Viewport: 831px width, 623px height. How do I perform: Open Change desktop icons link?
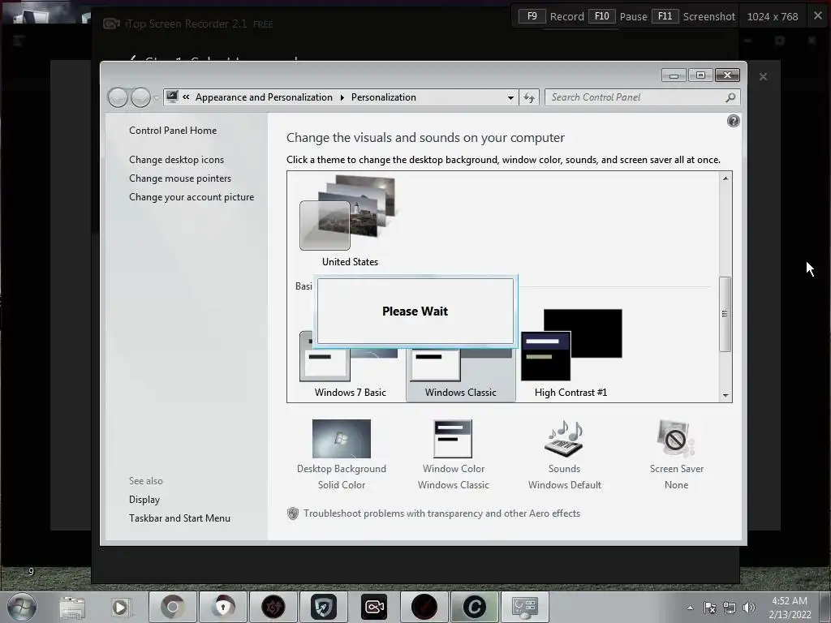176,160
